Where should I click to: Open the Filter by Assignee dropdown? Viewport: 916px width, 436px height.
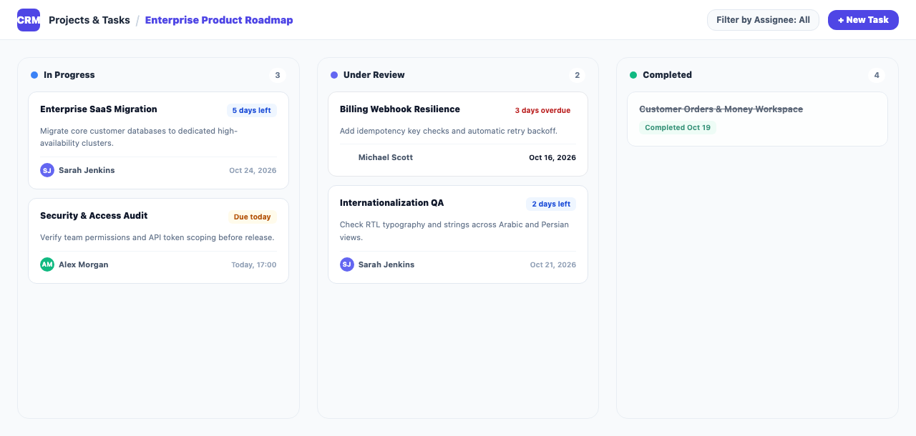(x=763, y=20)
